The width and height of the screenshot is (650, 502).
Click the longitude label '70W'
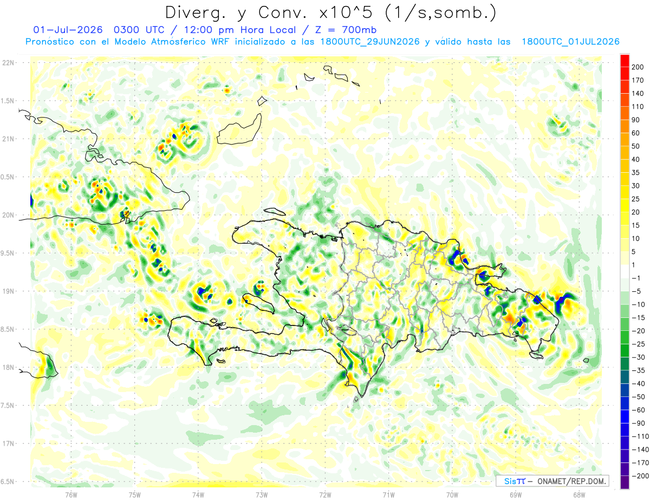coord(452,494)
